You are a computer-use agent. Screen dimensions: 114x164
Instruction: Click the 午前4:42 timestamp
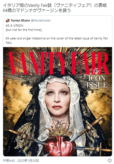click(x=9, y=160)
